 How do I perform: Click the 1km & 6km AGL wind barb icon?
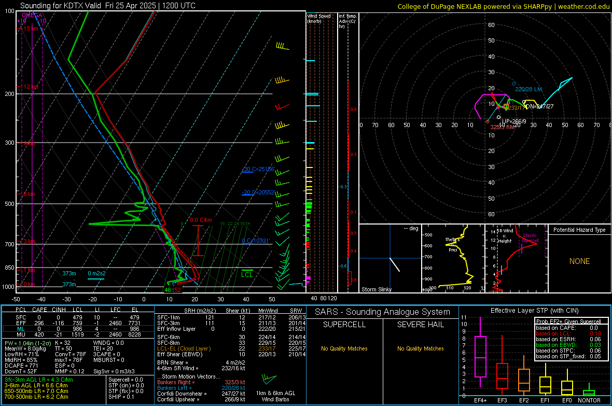[269, 379]
